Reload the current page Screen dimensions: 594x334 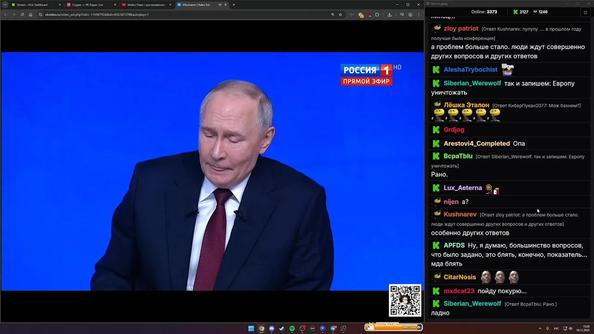[22, 14]
